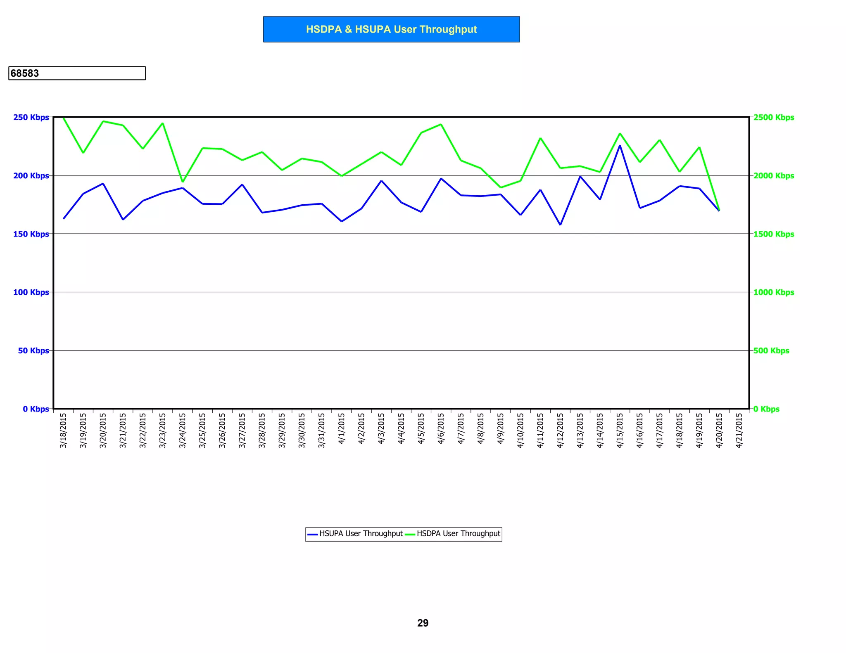846x653 pixels.
Task: Click the 3/30/2015 date label
Action: 302,431
